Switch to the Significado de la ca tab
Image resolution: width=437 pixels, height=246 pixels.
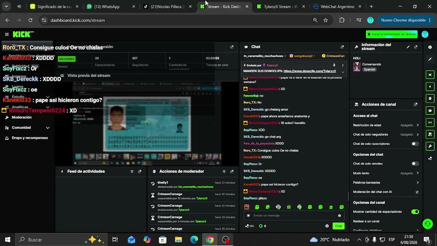pyautogui.click(x=55, y=6)
